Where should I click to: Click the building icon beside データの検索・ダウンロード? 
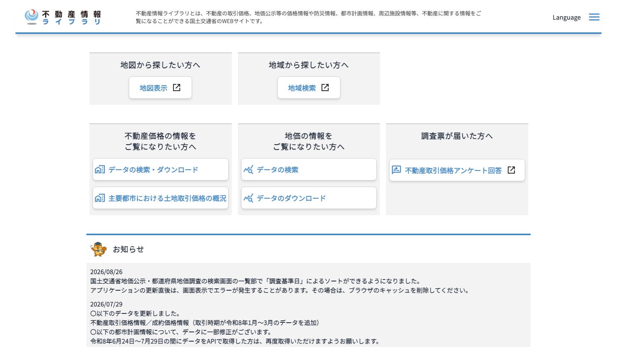pyautogui.click(x=100, y=169)
